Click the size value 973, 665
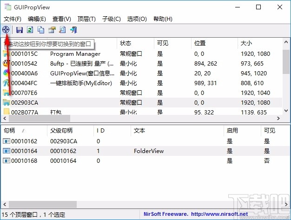 point(252,64)
